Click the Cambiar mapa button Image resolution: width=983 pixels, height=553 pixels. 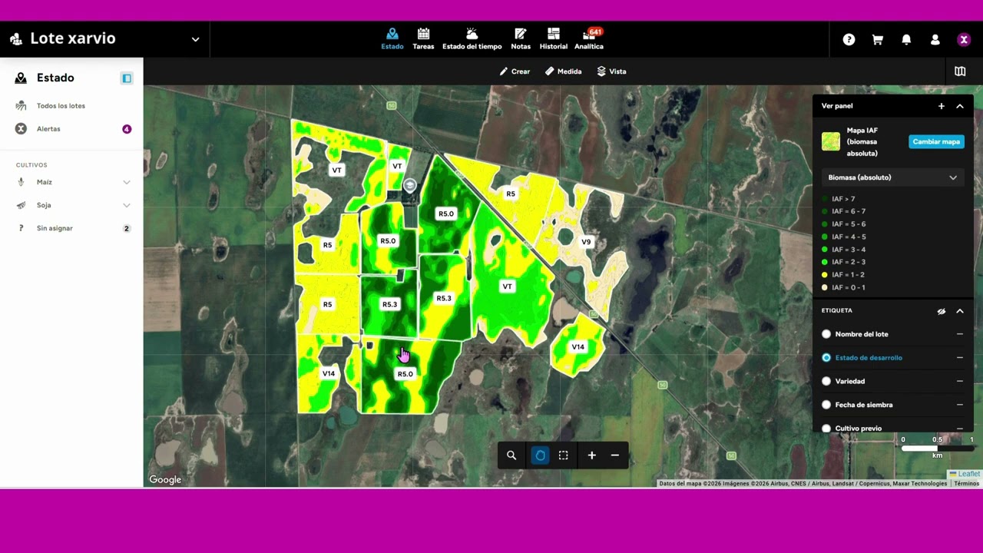(x=936, y=141)
